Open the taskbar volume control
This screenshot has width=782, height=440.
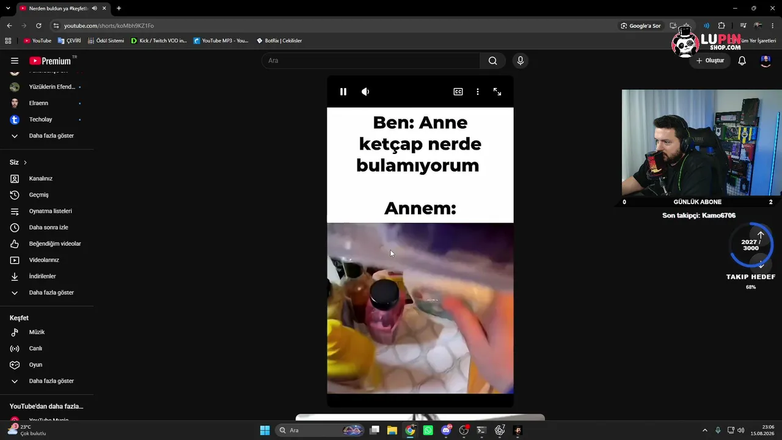(741, 430)
